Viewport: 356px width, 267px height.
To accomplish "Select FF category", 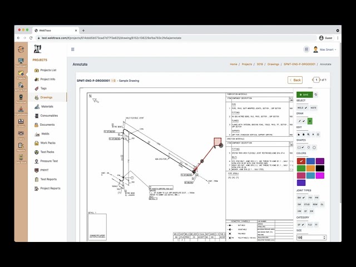I will [316, 225].
